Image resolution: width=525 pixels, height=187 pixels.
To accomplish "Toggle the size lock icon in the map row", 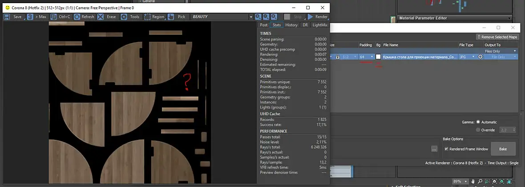I will tap(338, 57).
